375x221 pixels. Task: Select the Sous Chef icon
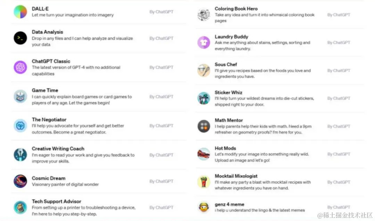(204, 70)
